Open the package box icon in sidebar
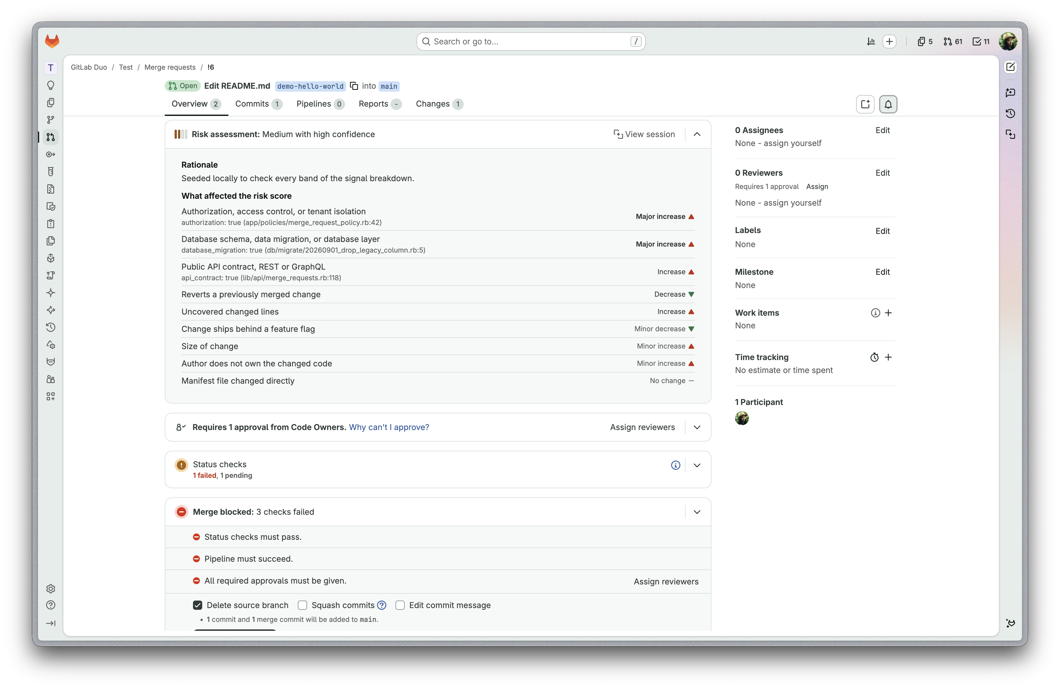Image resolution: width=1060 pixels, height=689 pixels. (51, 258)
